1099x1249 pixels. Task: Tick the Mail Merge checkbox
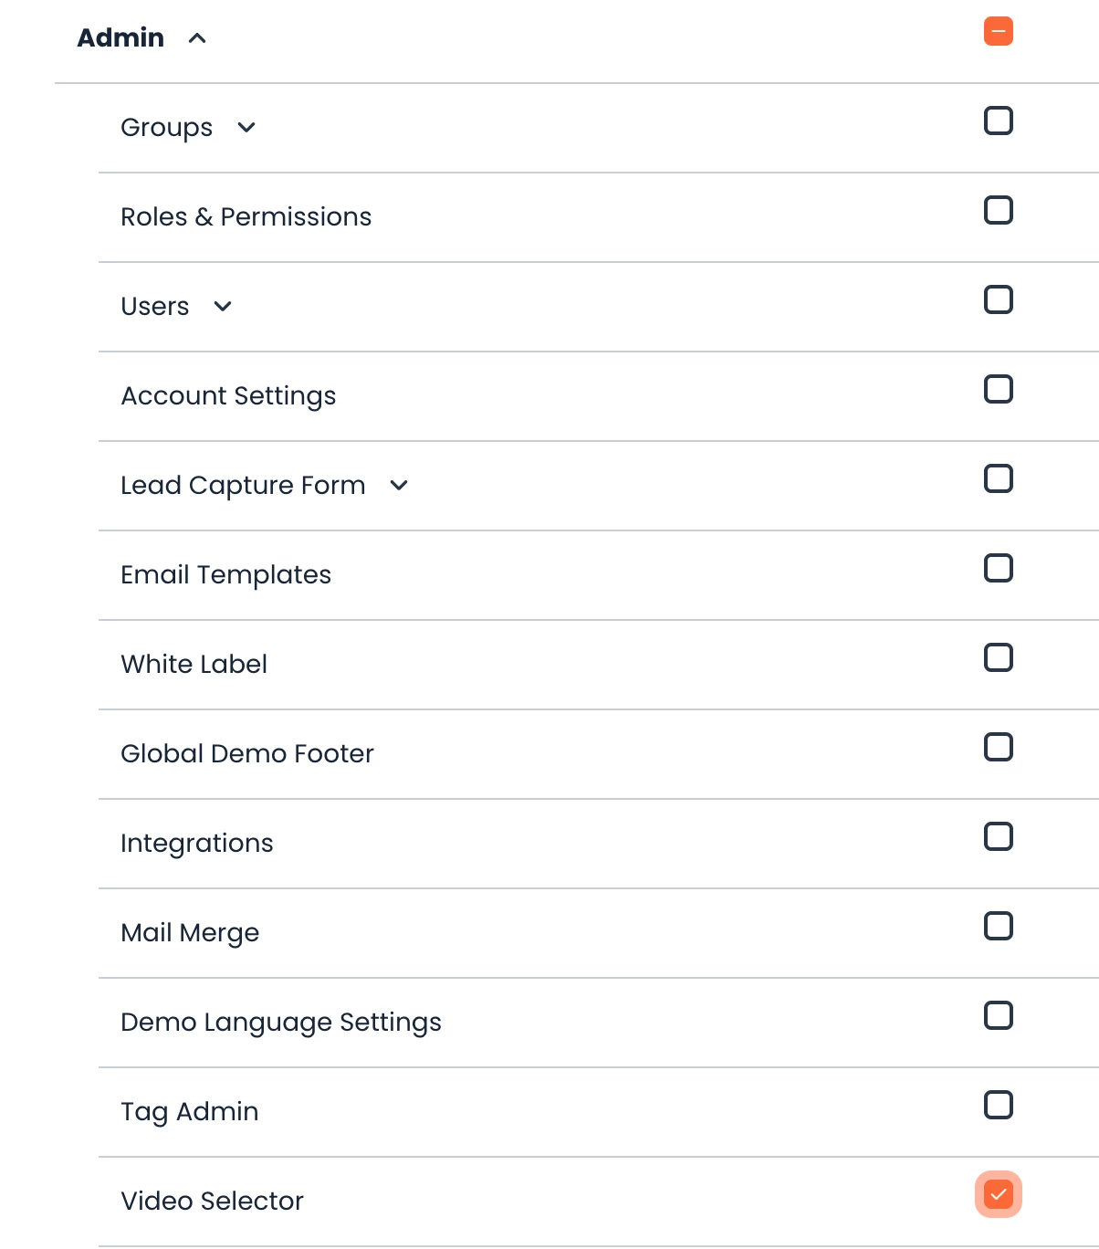click(x=999, y=926)
